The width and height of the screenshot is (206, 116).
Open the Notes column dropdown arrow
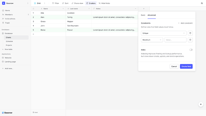tap(136, 9)
